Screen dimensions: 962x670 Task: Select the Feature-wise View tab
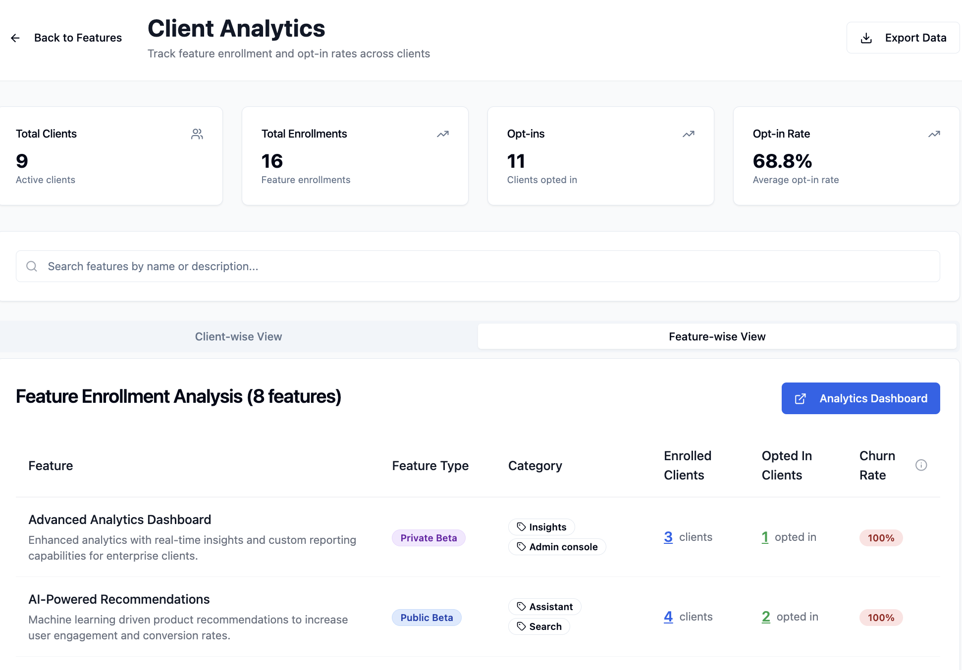717,336
